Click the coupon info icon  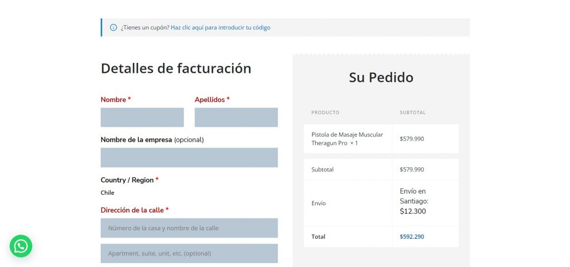[114, 27]
